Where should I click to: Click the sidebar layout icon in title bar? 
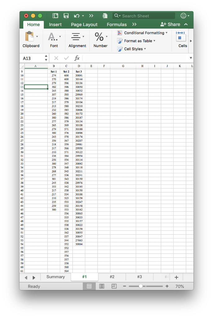55,16
